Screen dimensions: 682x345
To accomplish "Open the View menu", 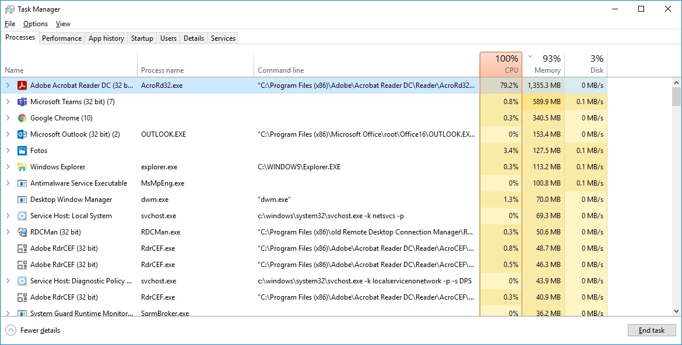I will click(x=63, y=24).
